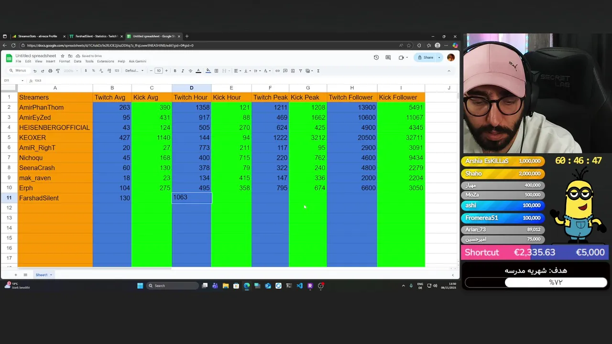Open Functions sigma icon
Screen dimensions: 612x344
(318, 71)
